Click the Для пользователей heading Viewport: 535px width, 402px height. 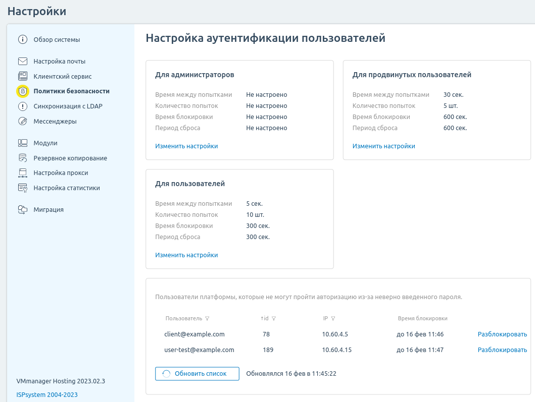click(x=190, y=184)
